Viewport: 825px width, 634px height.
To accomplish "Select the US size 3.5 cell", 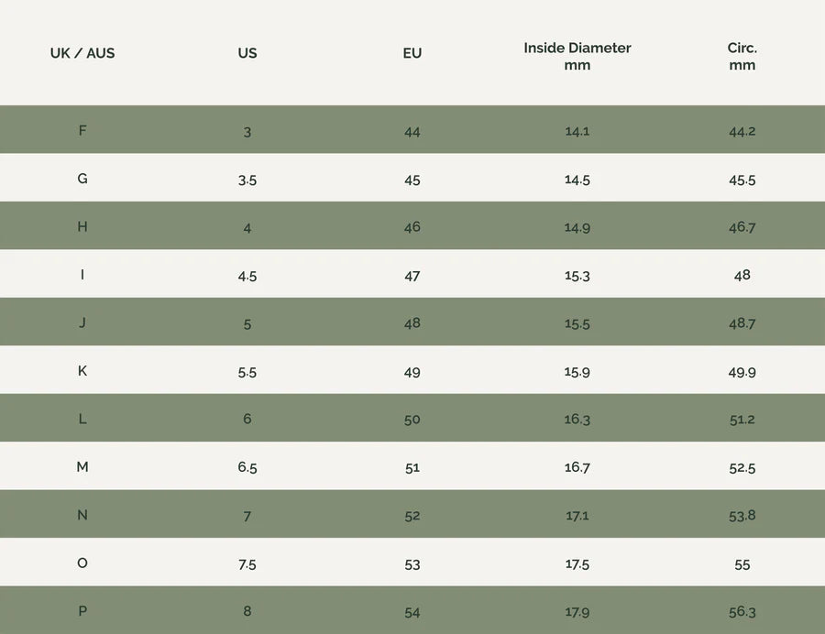I will click(x=247, y=180).
